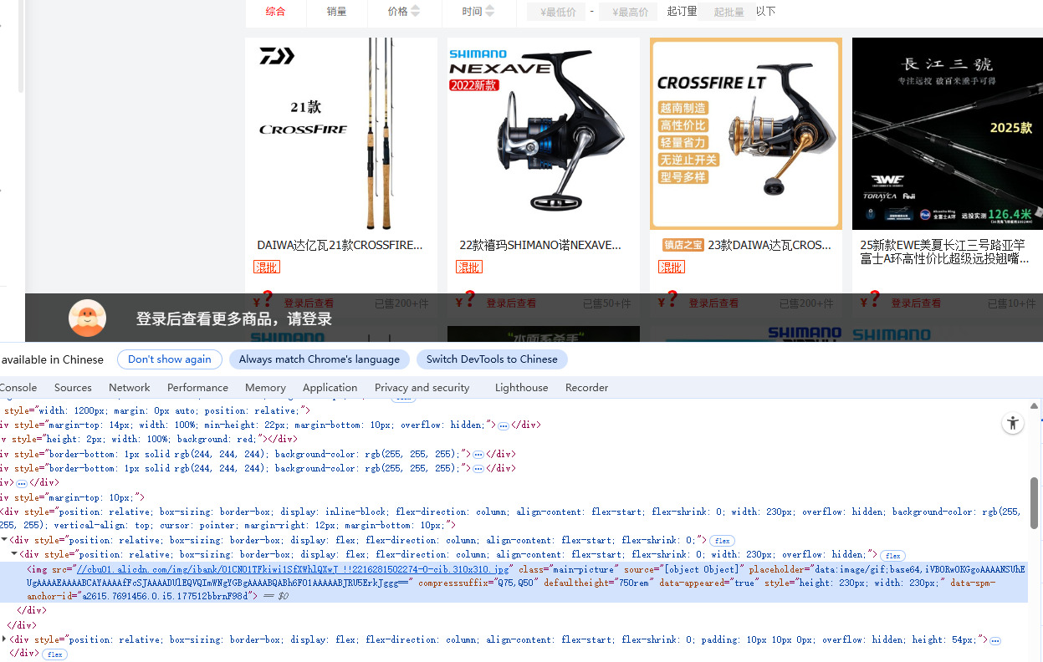Focus the ¥最低价 minimum price field
Image resolution: width=1043 pixels, height=662 pixels.
(x=556, y=12)
